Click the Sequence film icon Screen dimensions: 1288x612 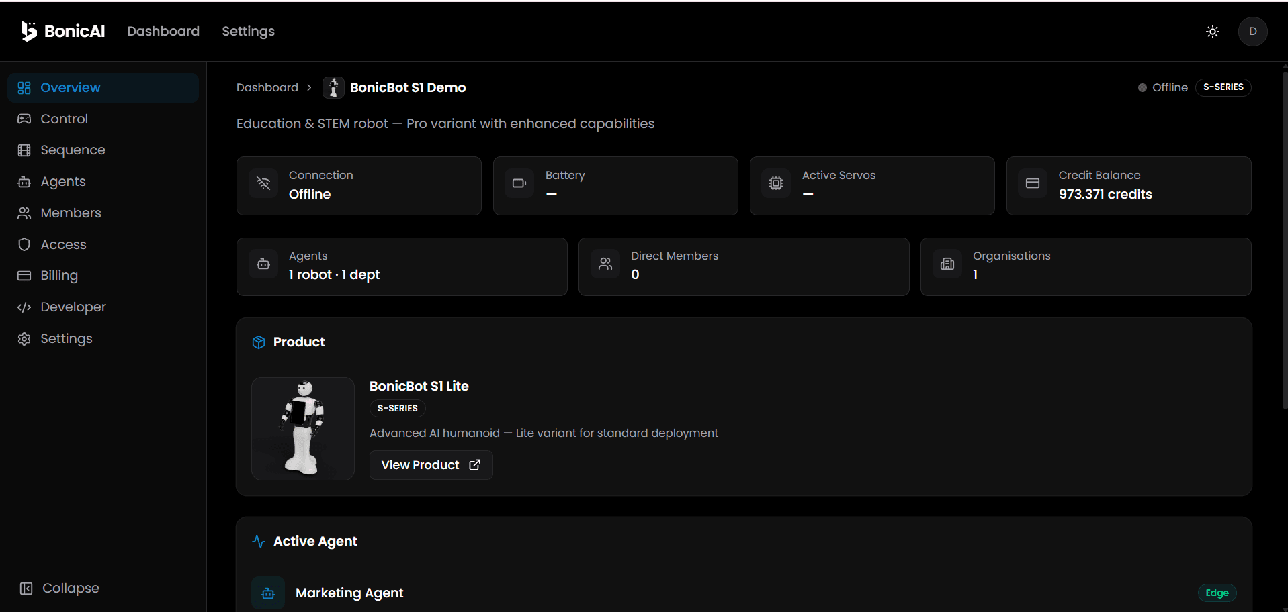pos(24,150)
